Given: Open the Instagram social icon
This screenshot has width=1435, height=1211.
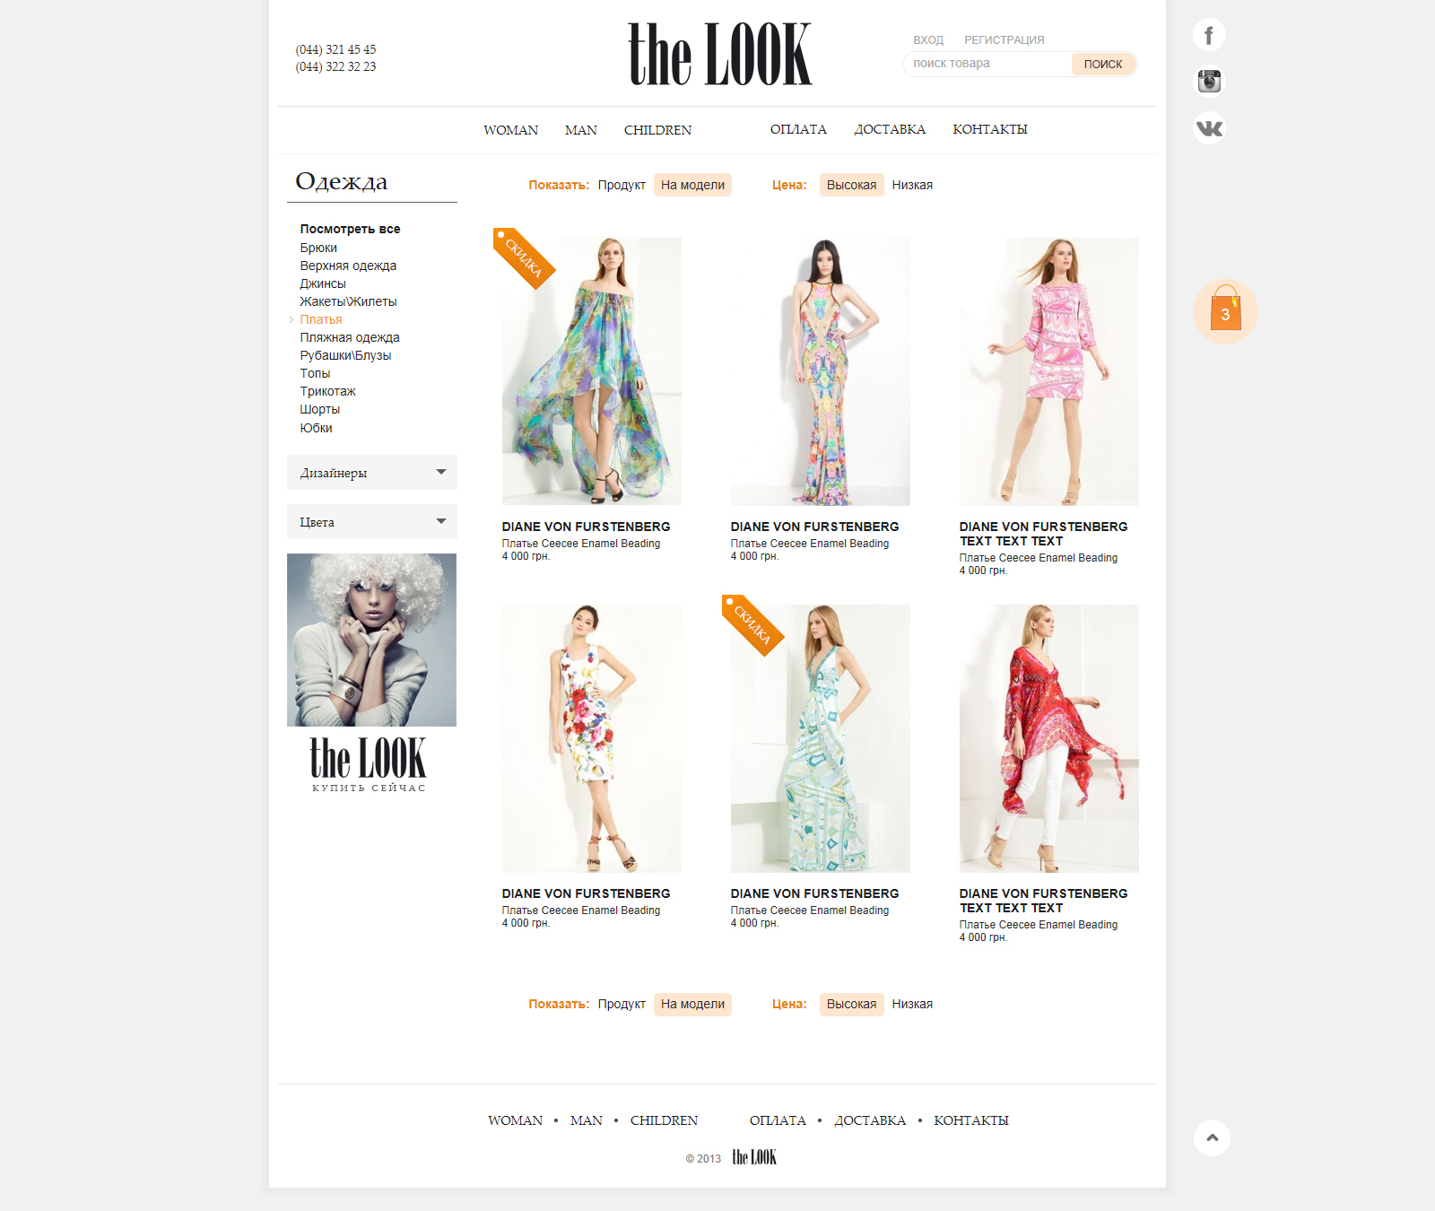Looking at the screenshot, I should (x=1209, y=82).
